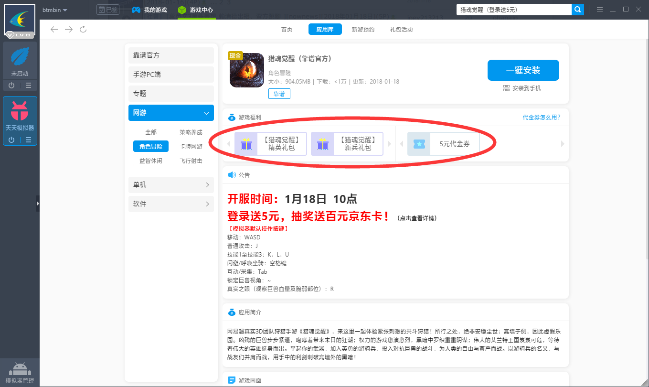Open 代金券怎么用? help link
649x387 pixels.
[542, 117]
